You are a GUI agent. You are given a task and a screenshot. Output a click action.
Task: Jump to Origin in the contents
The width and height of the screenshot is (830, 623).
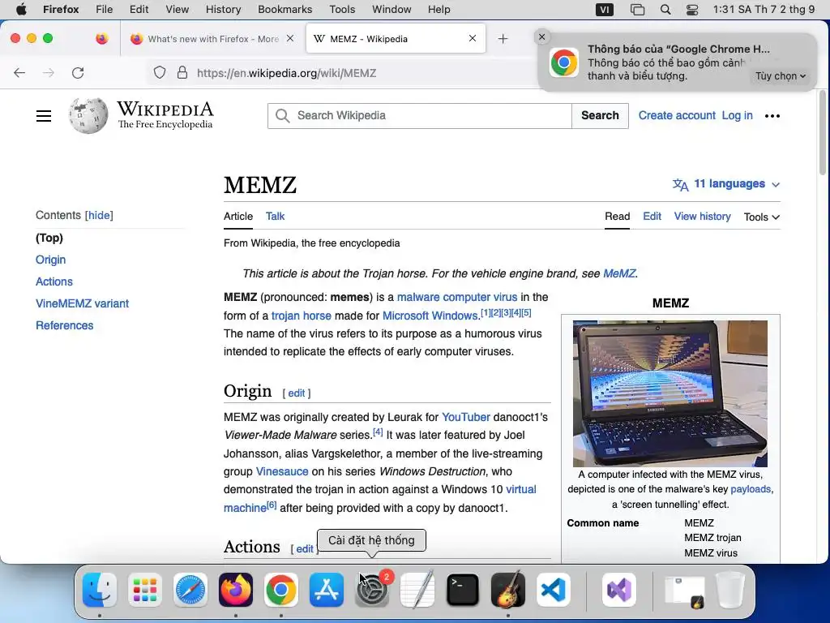[51, 260]
